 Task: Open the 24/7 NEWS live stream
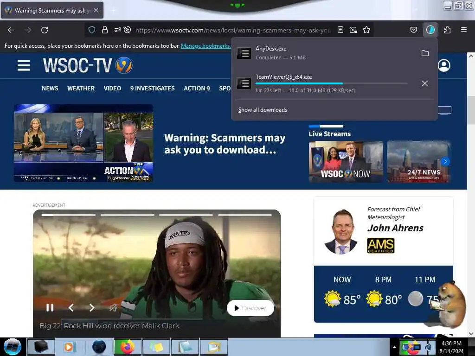coord(419,162)
